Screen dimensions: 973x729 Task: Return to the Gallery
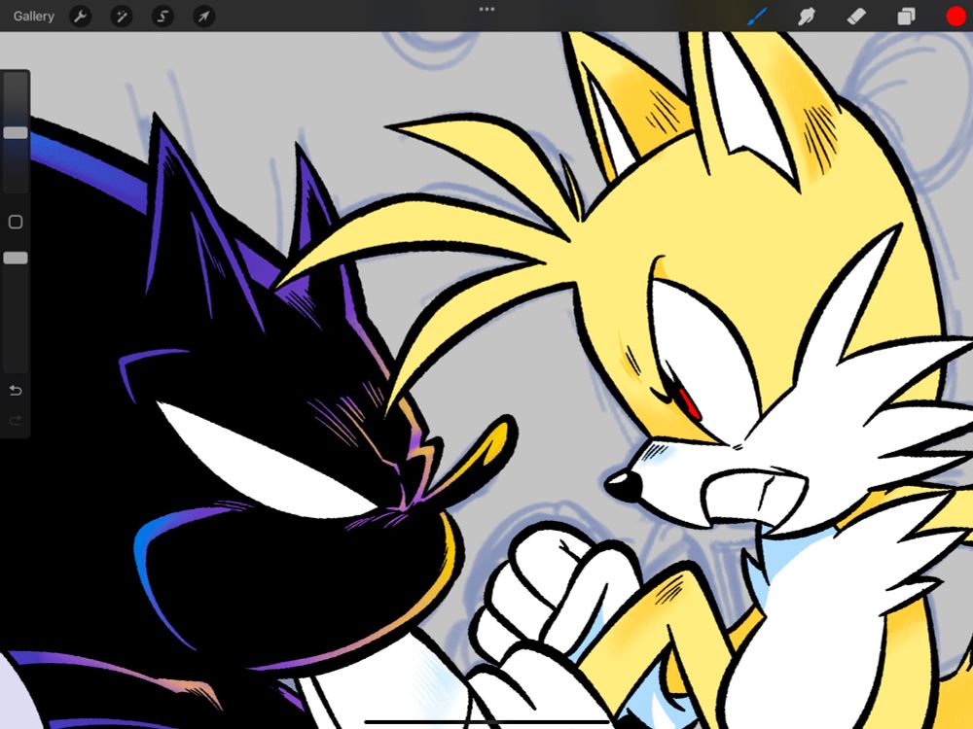(x=33, y=17)
